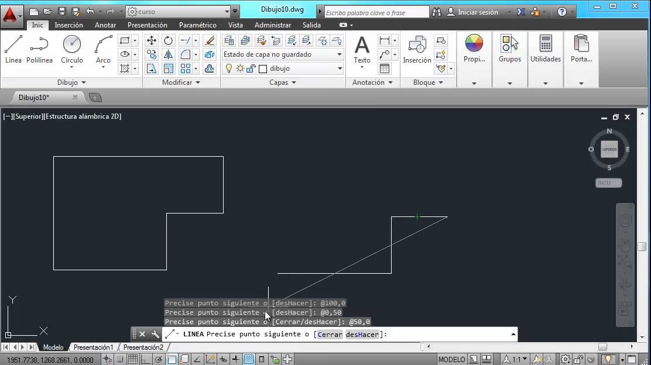Select the Array (Matriz) tool
Image resolution: width=651 pixels, height=365 pixels.
tap(186, 68)
